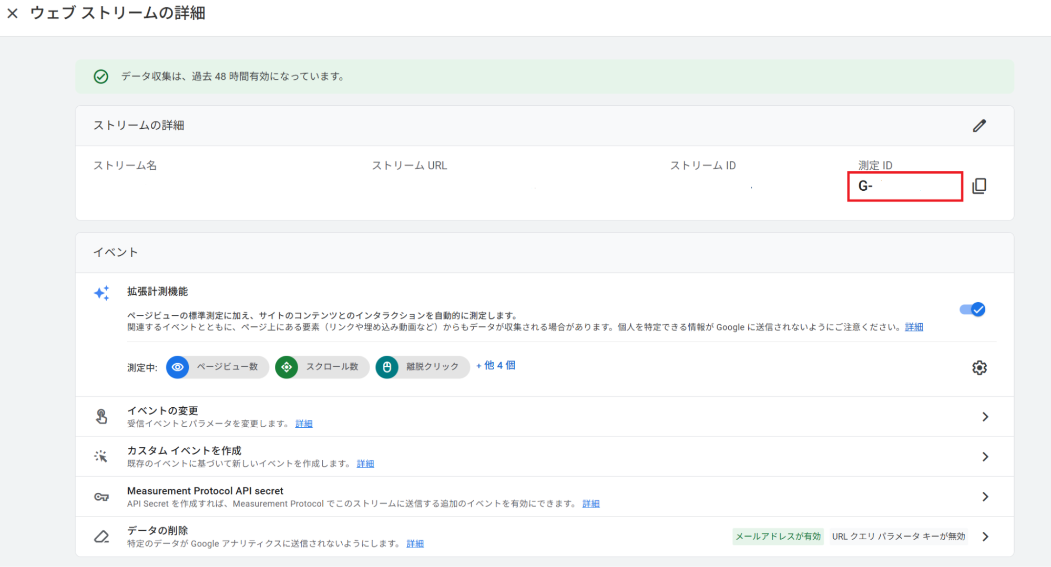
Task: Open 詳細 link under カスタム イベントを作成
Action: click(365, 463)
